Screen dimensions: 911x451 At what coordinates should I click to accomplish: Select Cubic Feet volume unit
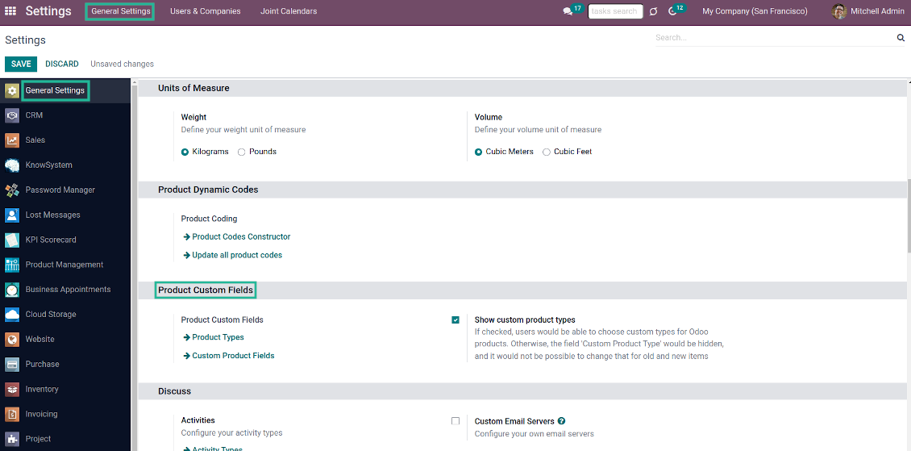pyautogui.click(x=547, y=152)
